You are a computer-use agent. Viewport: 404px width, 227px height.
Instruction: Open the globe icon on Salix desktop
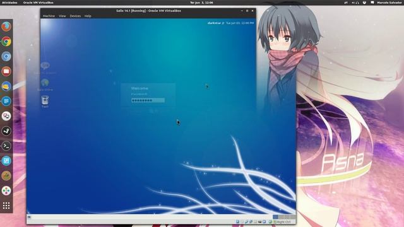[x=45, y=83]
